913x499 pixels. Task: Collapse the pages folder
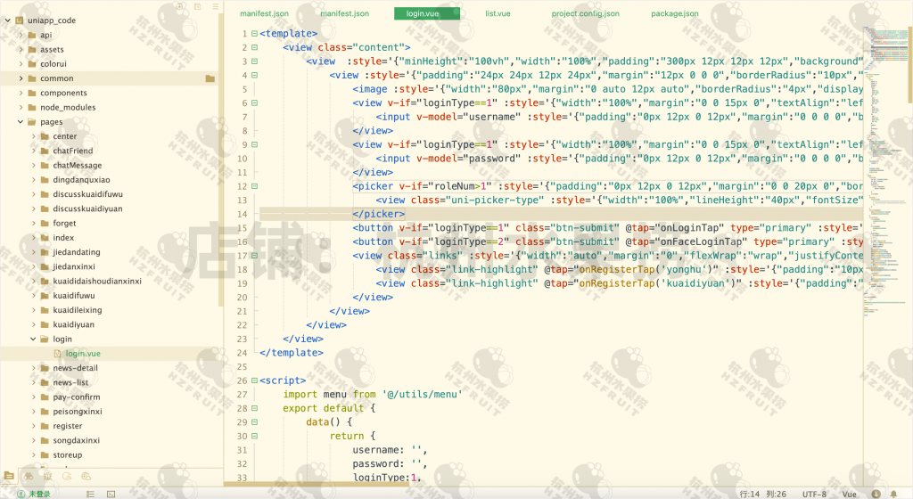click(21, 122)
